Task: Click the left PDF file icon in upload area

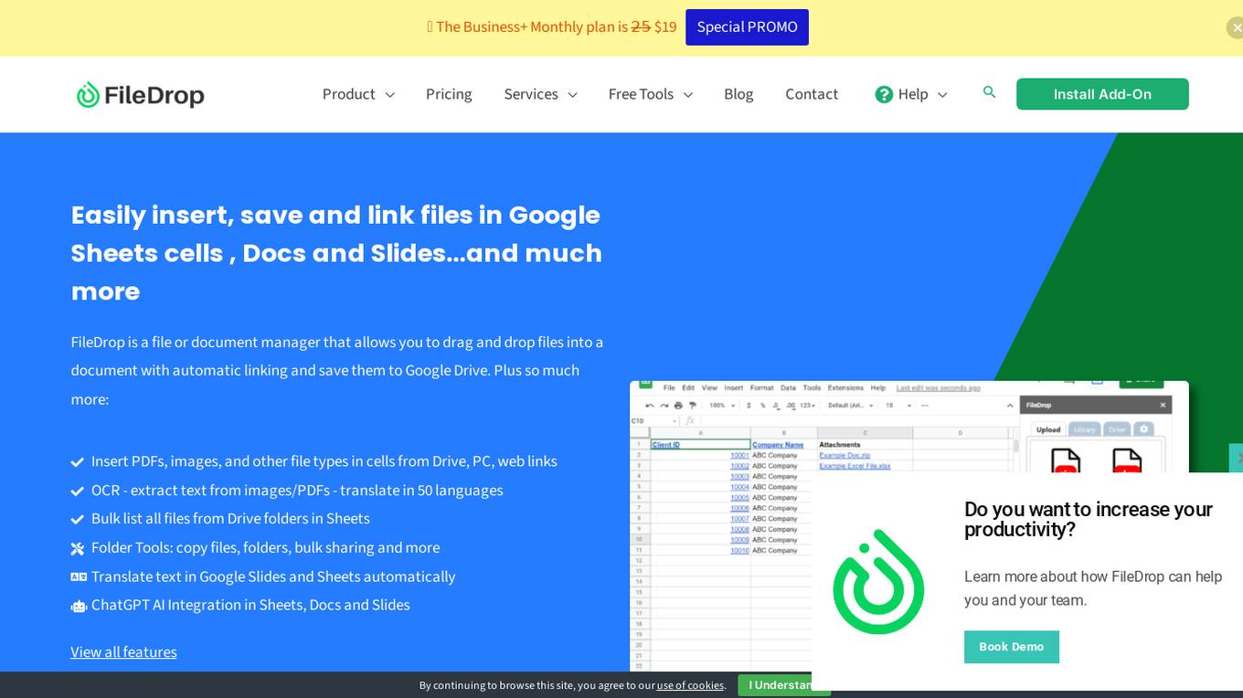Action: (1066, 460)
